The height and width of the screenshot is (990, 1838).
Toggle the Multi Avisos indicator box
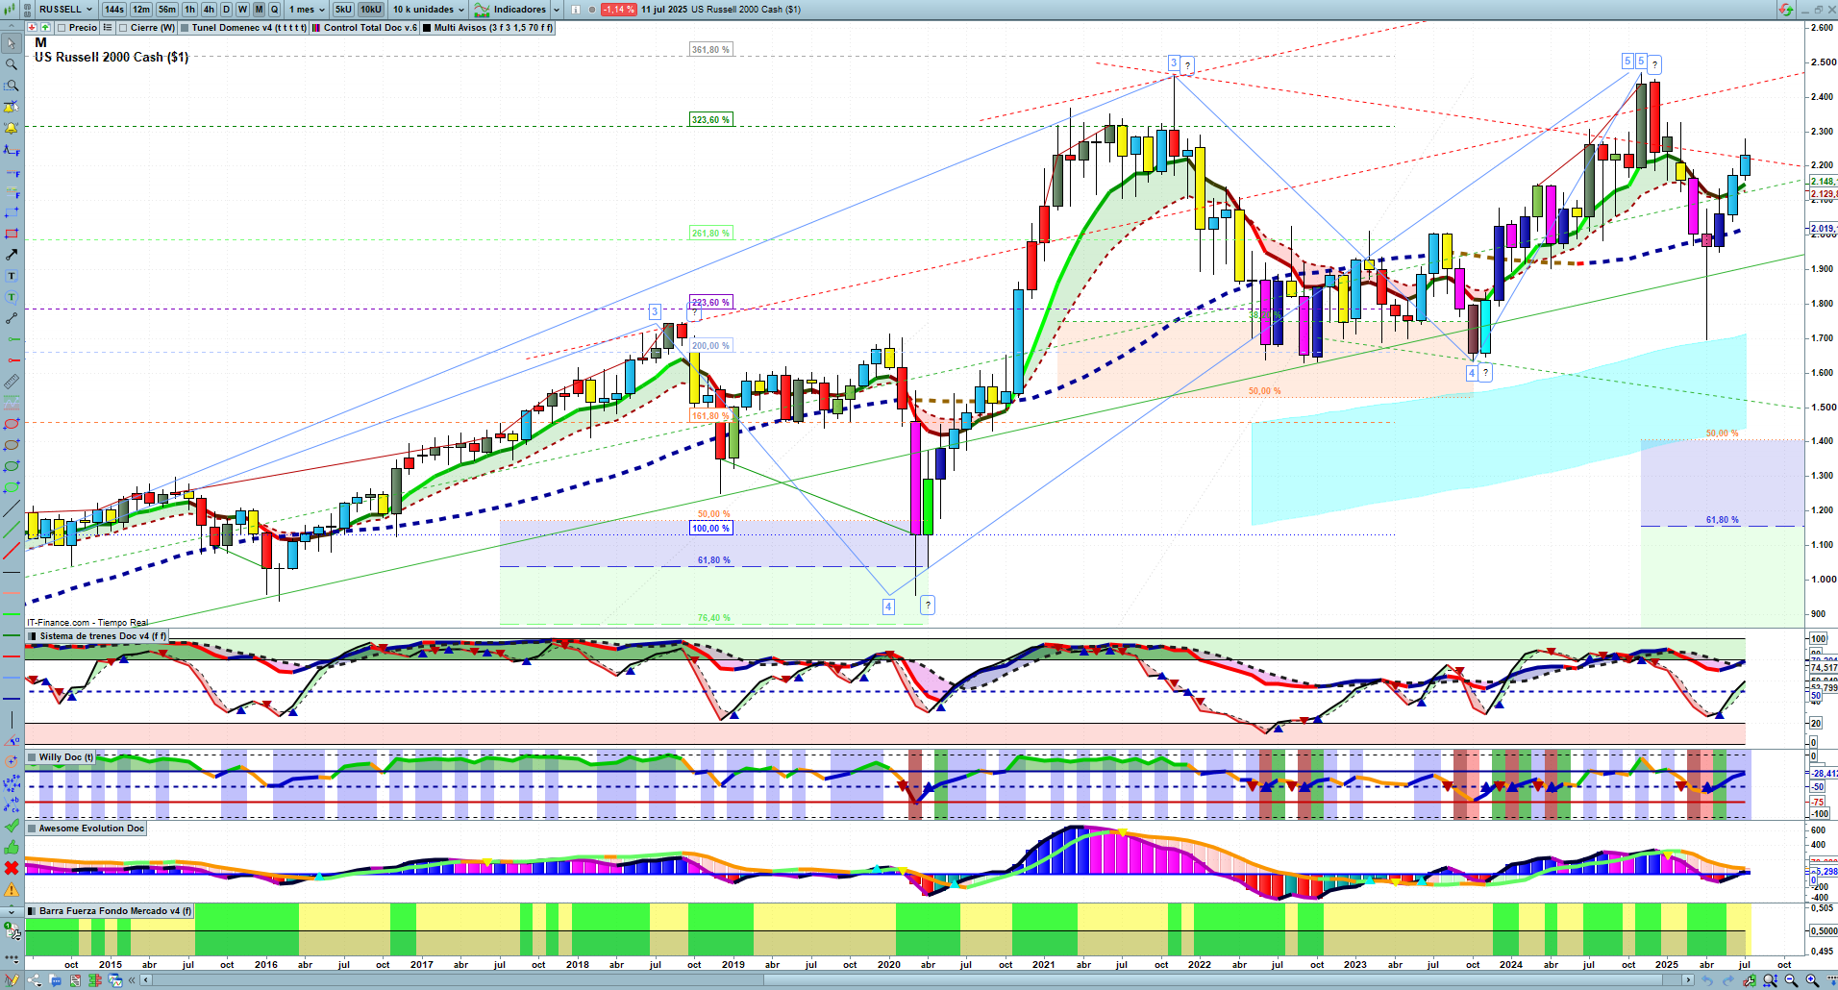427,28
